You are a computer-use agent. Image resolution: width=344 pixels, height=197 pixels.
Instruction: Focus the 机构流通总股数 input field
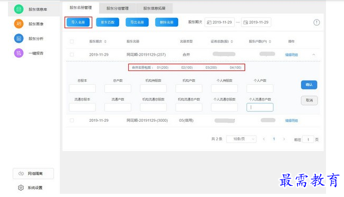[153, 108]
